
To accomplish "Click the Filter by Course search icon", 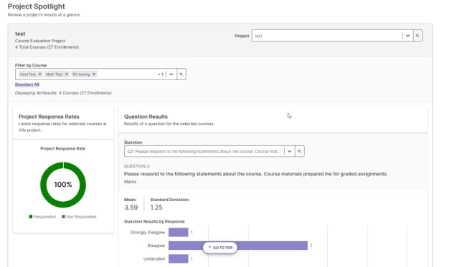I will [181, 74].
